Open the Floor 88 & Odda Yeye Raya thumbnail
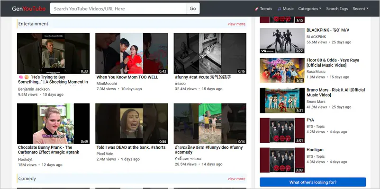Viewport: 380px width, 189px height. [282, 70]
